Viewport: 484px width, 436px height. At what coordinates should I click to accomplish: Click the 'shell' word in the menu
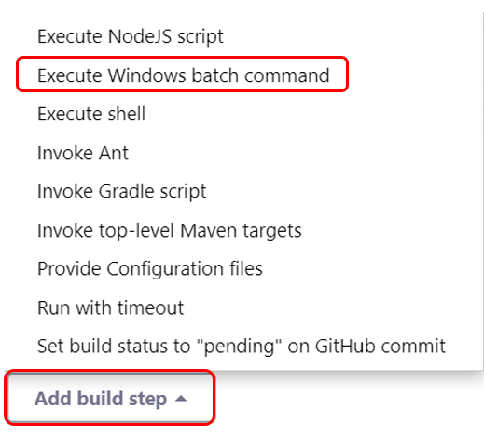coord(127,114)
